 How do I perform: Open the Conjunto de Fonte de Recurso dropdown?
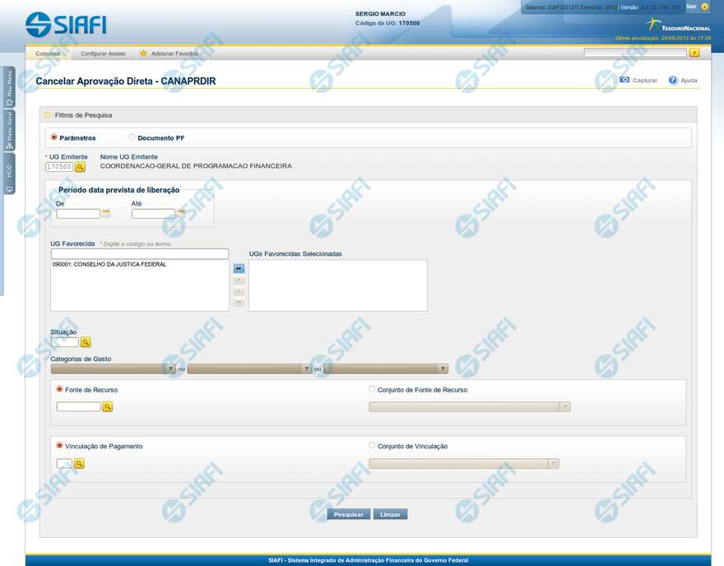pos(564,406)
